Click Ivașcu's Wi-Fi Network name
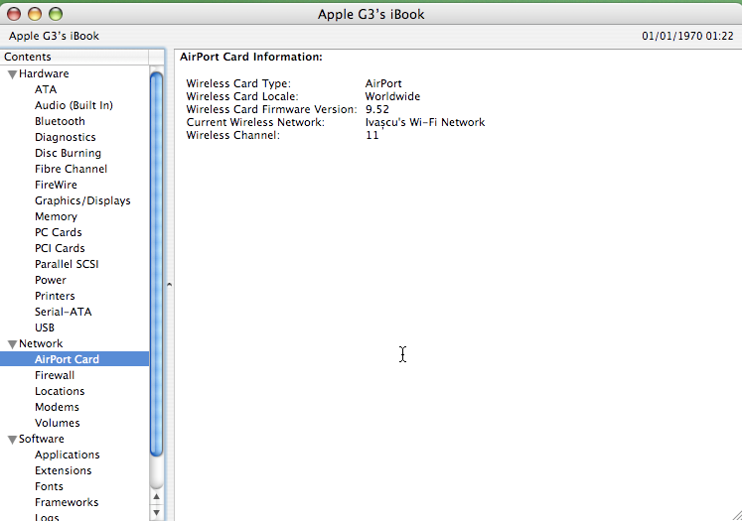The image size is (742, 521). 425,122
